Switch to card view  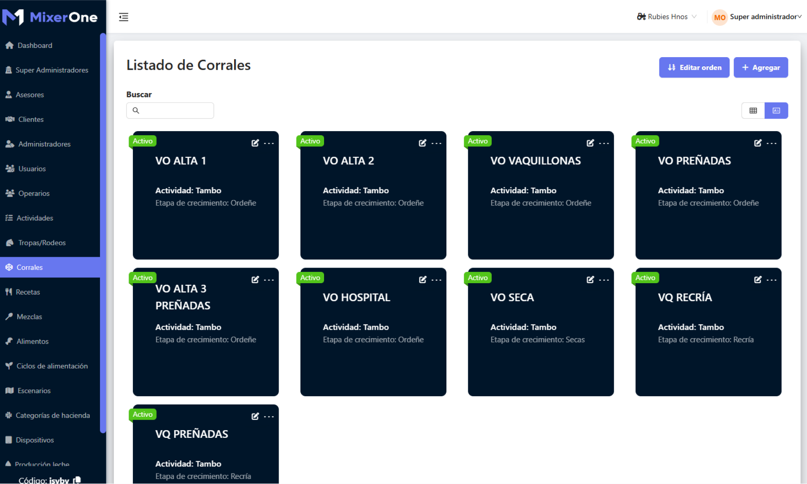pos(776,110)
